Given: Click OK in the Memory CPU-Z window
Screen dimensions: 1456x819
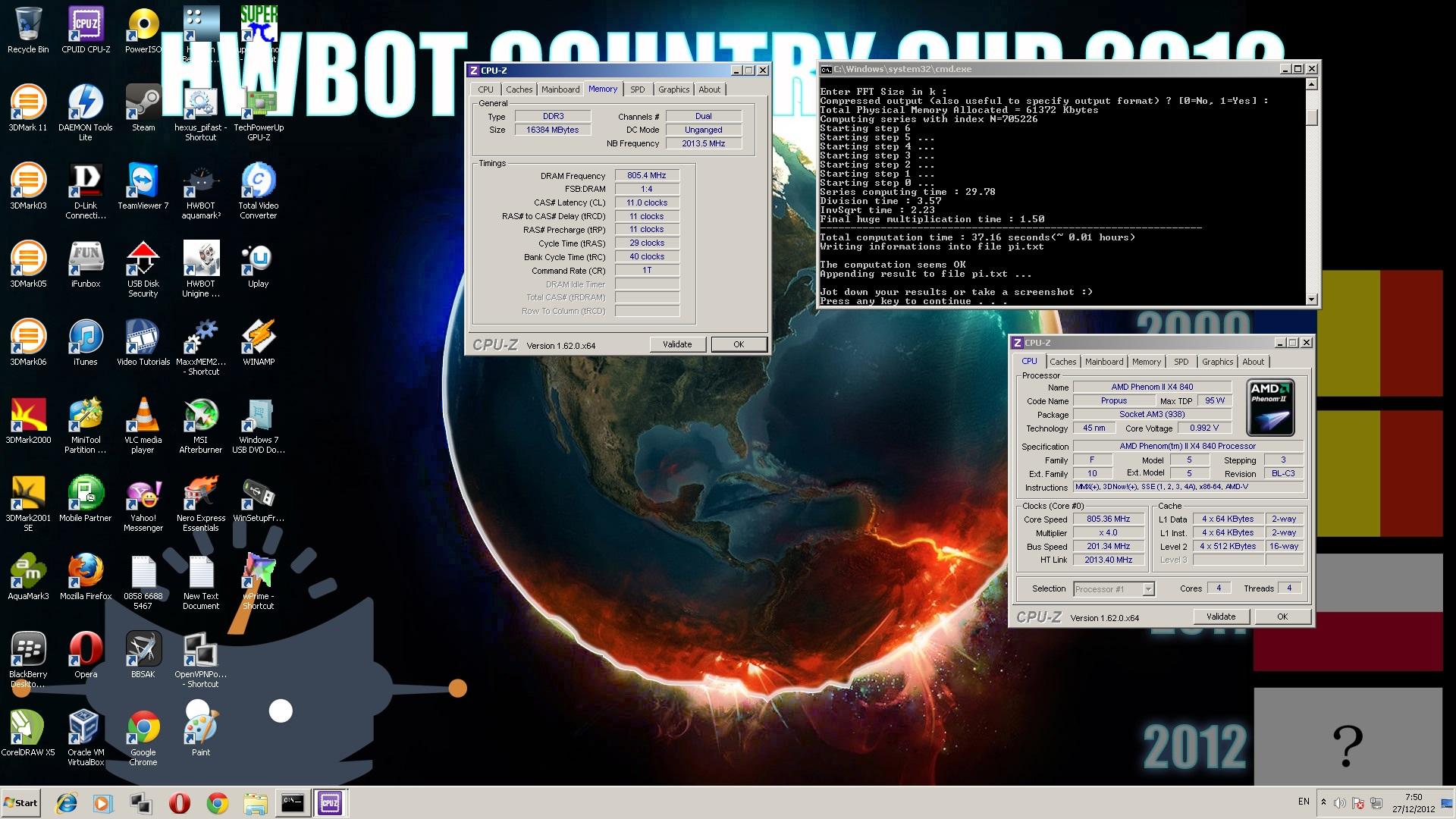Looking at the screenshot, I should [x=739, y=344].
